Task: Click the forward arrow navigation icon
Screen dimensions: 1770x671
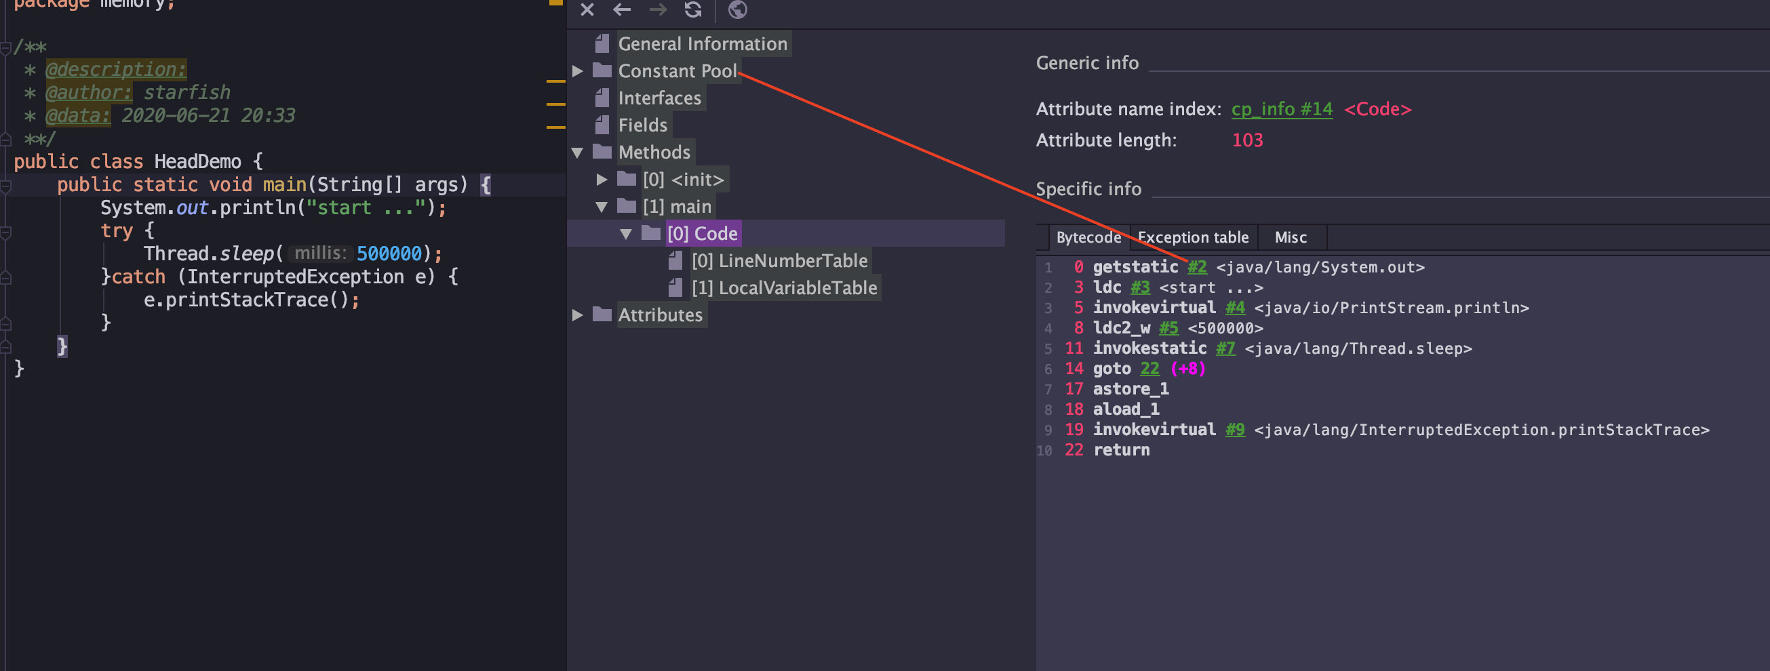Action: point(658,9)
